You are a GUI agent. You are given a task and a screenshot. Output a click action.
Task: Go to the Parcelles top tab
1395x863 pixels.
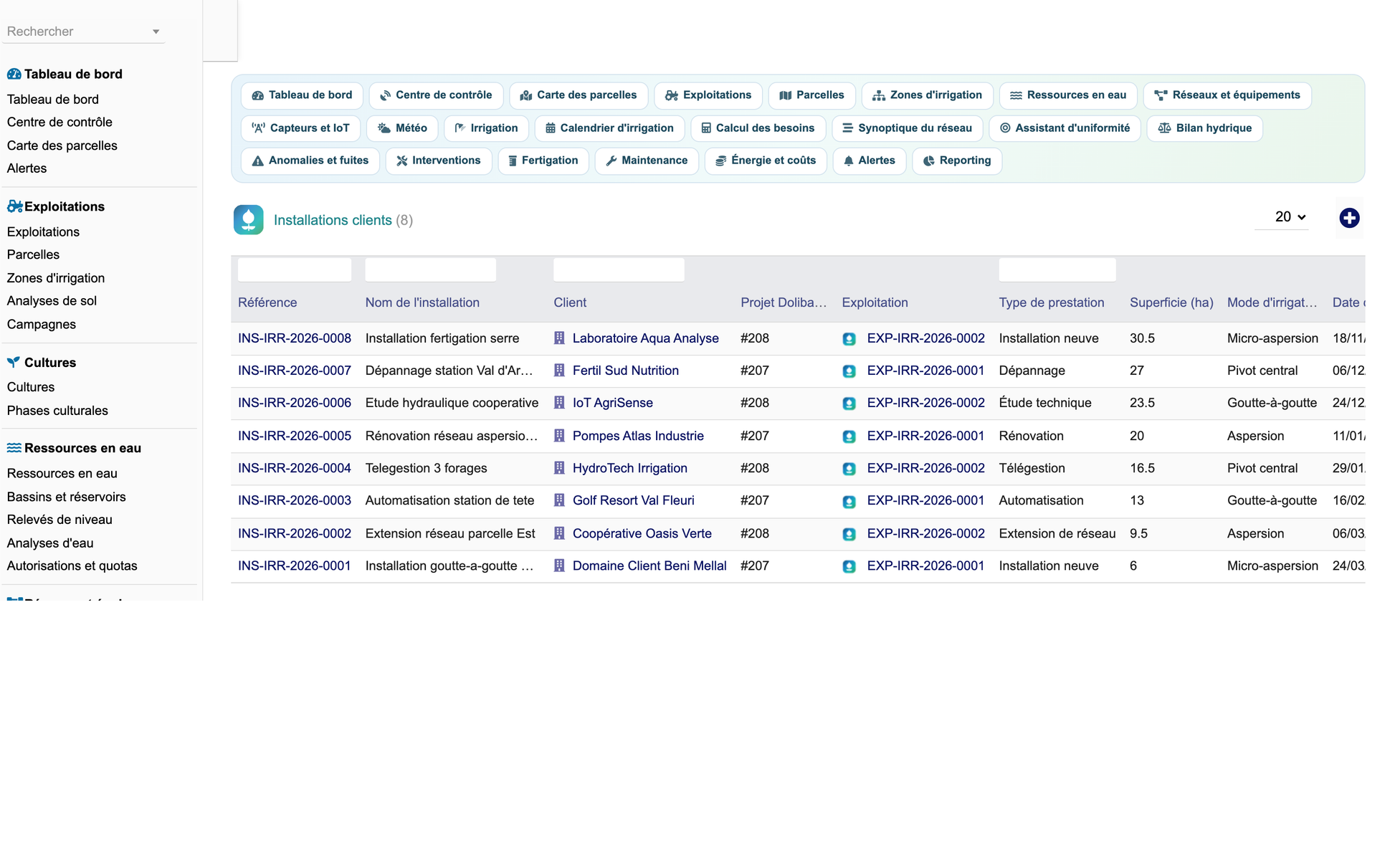pyautogui.click(x=812, y=95)
